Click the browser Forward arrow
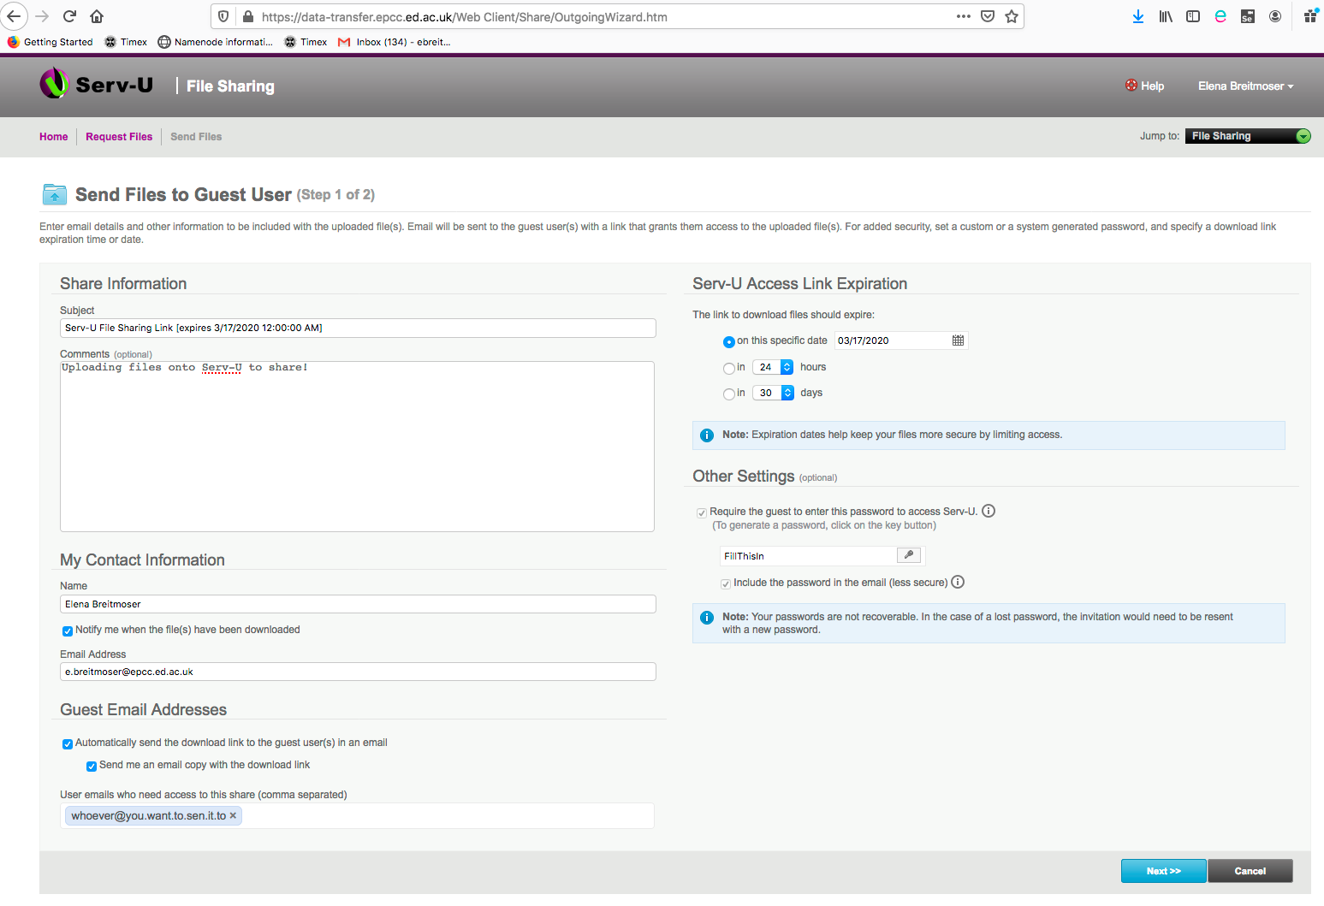 (x=42, y=16)
